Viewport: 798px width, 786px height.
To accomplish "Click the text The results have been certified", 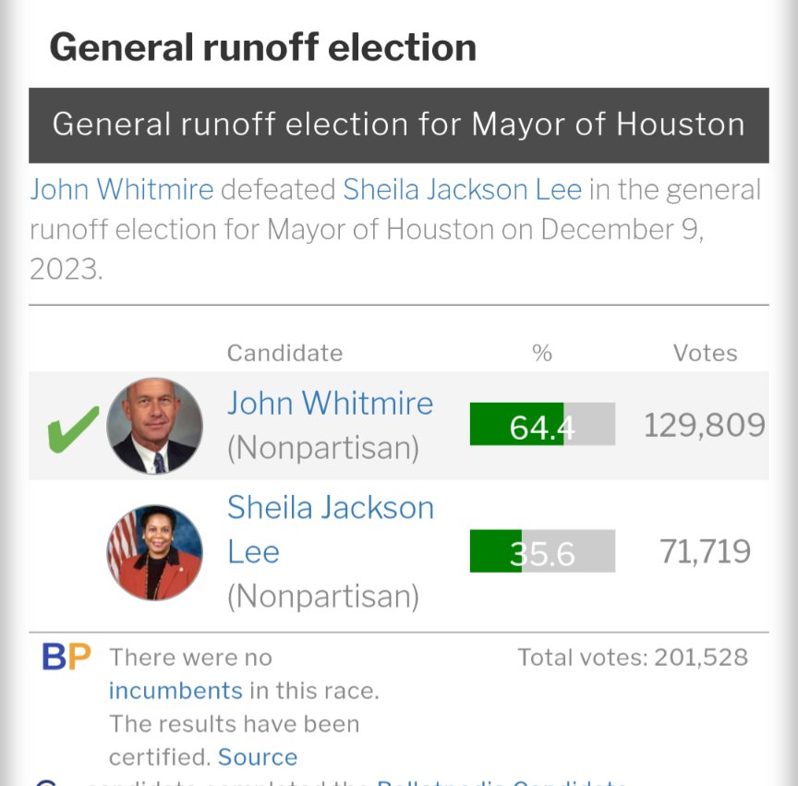I will point(234,740).
